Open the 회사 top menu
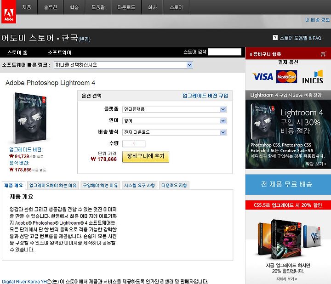The width and height of the screenshot is (331, 284). click(152, 7)
